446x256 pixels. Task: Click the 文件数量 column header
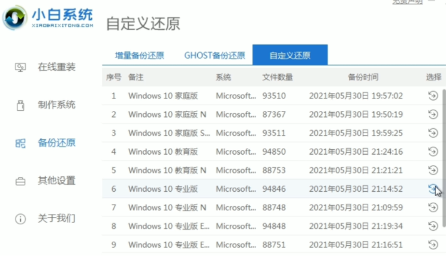click(278, 77)
